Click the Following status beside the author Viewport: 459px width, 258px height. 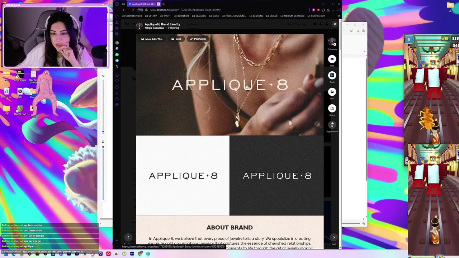pos(174,28)
